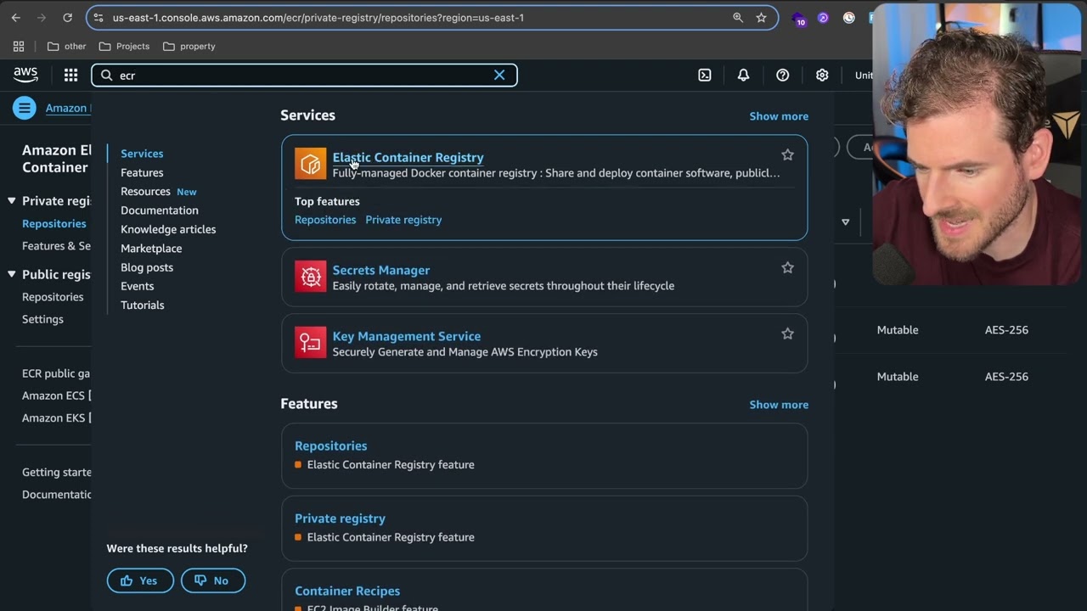Answer No to results helpful
The height and width of the screenshot is (611, 1087).
213,580
